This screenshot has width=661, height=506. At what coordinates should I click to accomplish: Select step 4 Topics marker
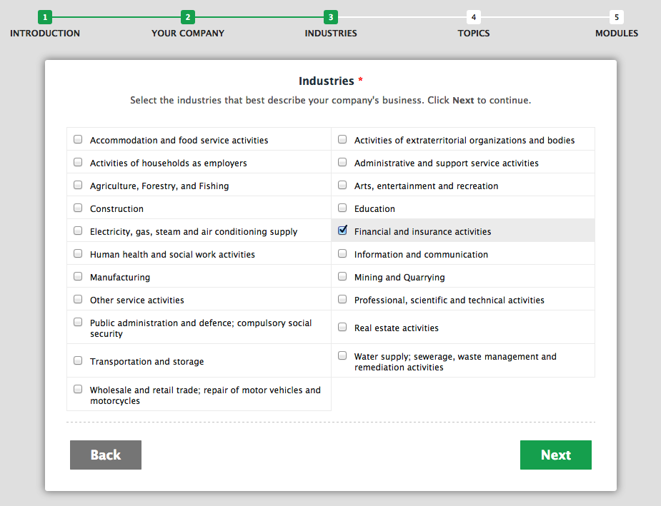(x=474, y=17)
